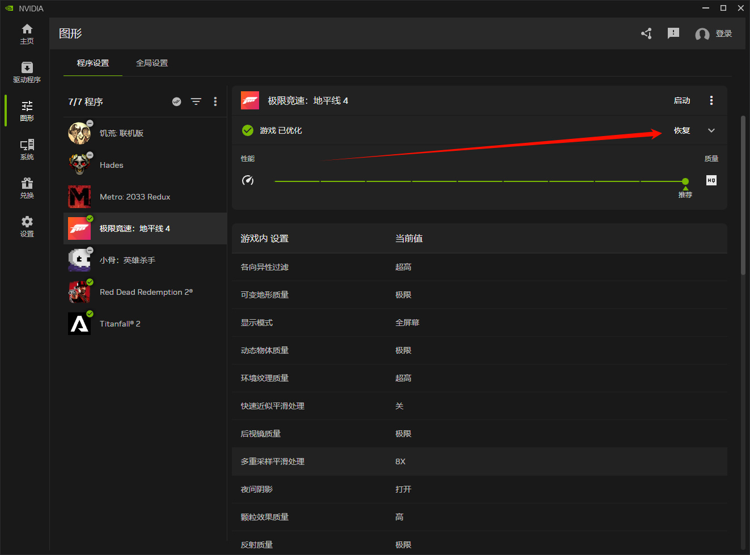This screenshot has height=555, width=750.
Task: Click 各向异性过滤 setting row
Action: (x=480, y=267)
